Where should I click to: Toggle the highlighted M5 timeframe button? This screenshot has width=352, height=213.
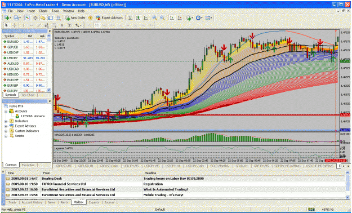[97, 25]
